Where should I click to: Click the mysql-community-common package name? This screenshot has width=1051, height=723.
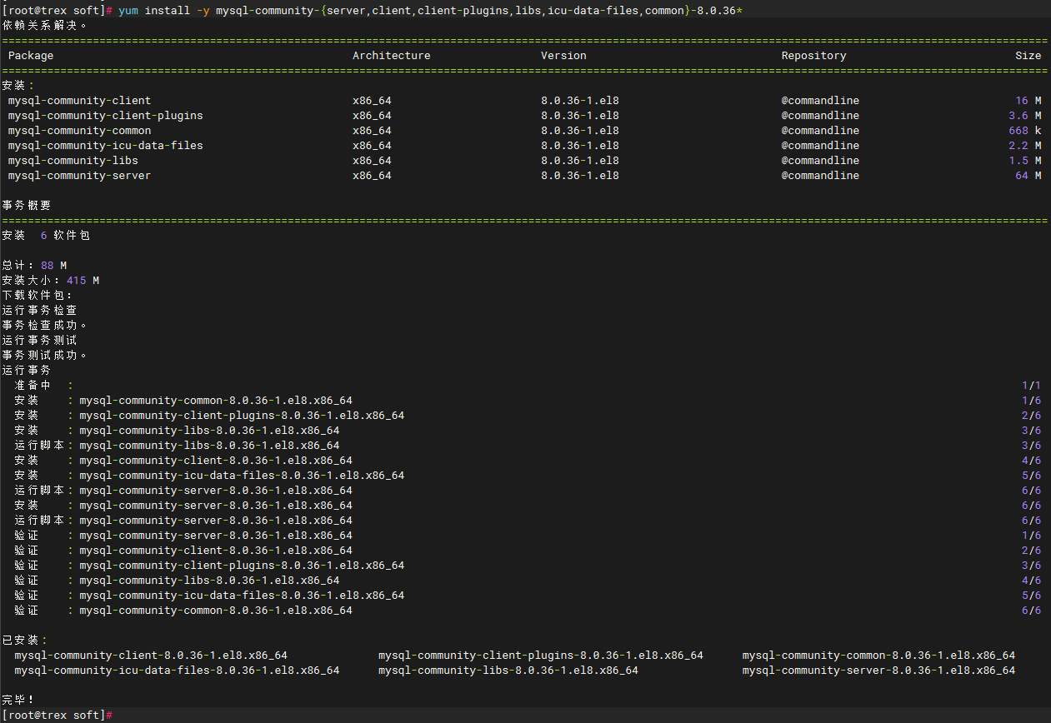tap(79, 130)
